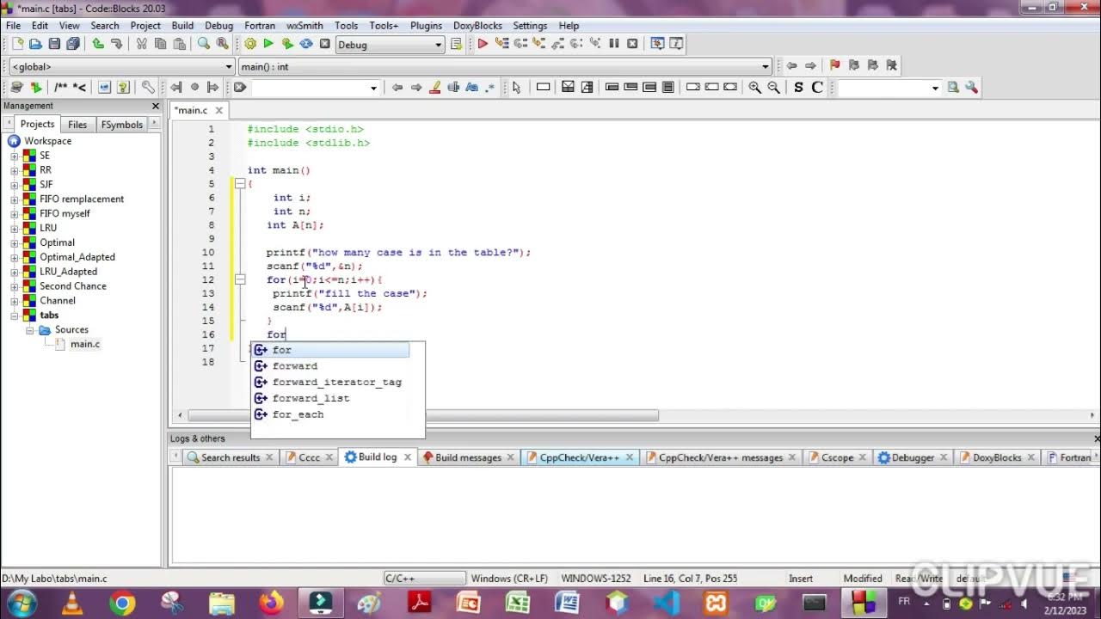This screenshot has width=1101, height=619.
Task: Click the Break debugger pause icon
Action: pos(614,44)
